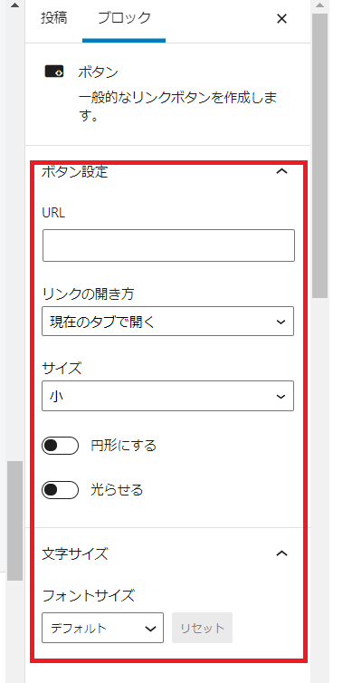Click the left editor scrollbar thumb
The width and height of the screenshot is (352, 683).
(x=14, y=521)
